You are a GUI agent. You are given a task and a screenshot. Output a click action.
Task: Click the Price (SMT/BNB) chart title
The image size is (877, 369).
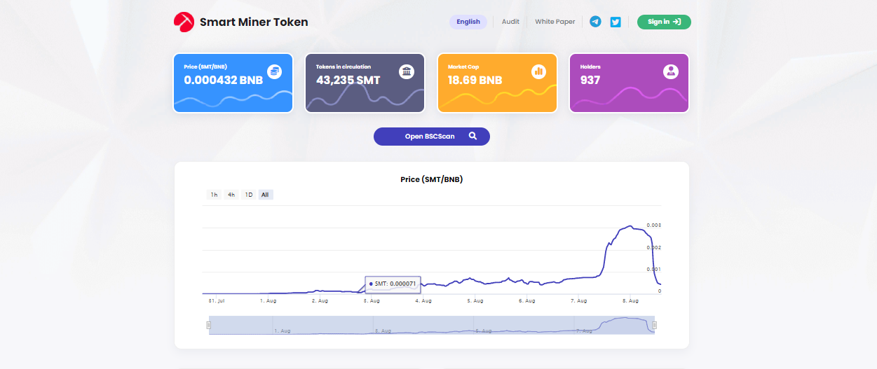click(432, 179)
